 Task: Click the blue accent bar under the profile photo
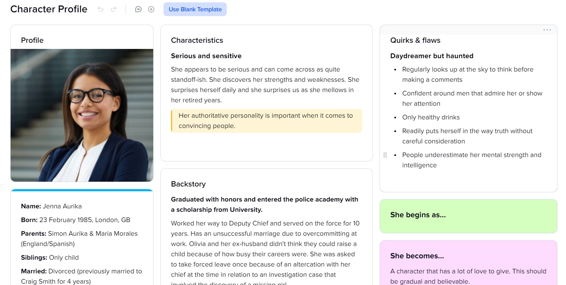click(82, 189)
